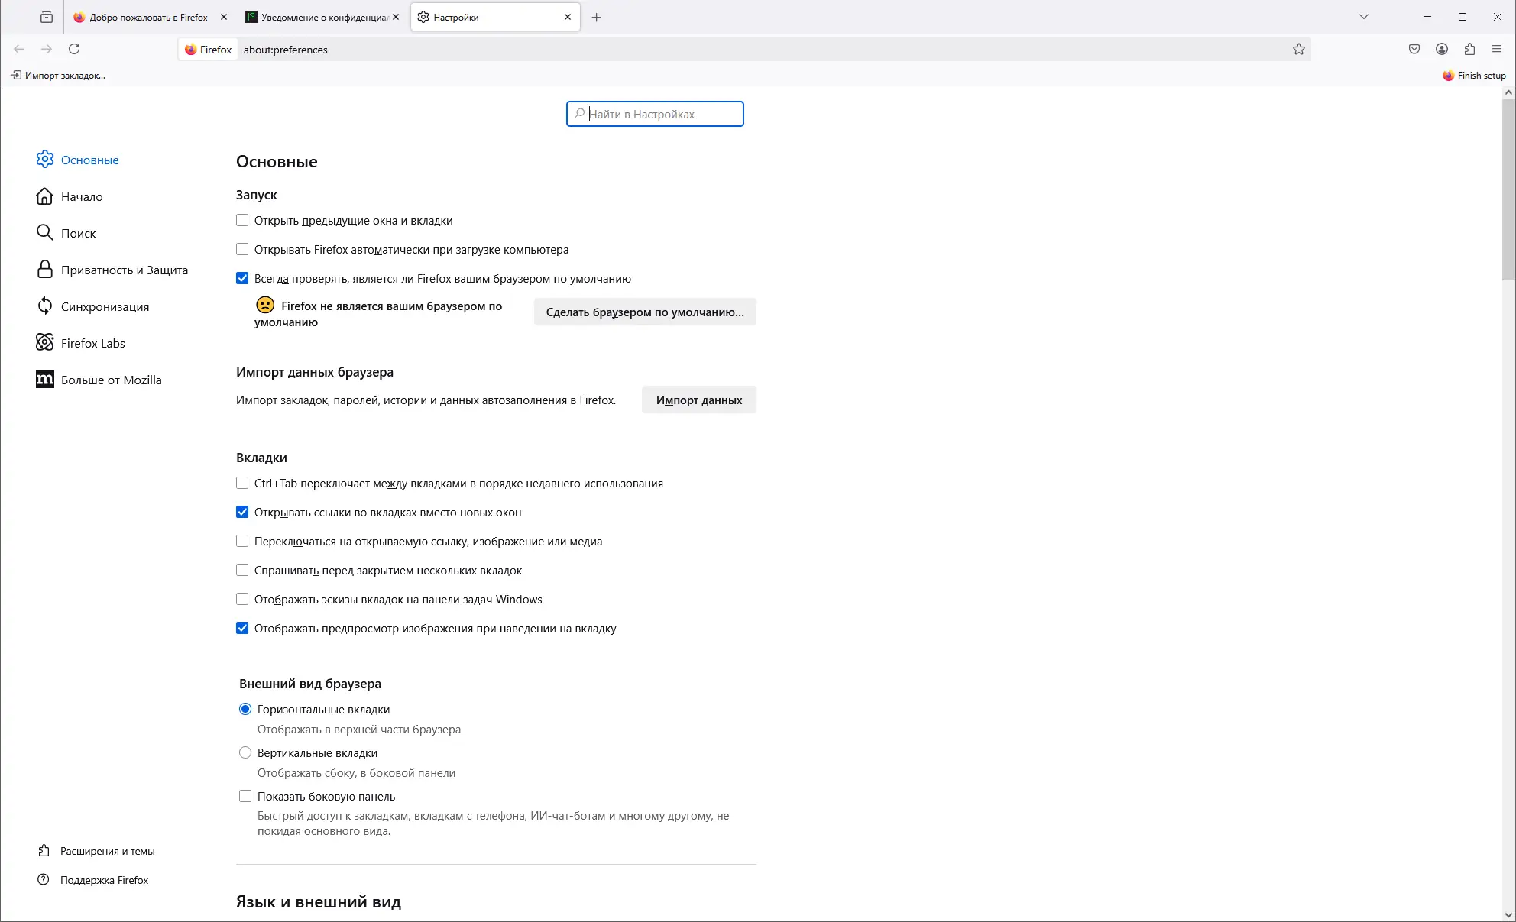The image size is (1516, 922).
Task: Enable Ctrl+Tab recent-use tab switching
Action: click(x=242, y=484)
